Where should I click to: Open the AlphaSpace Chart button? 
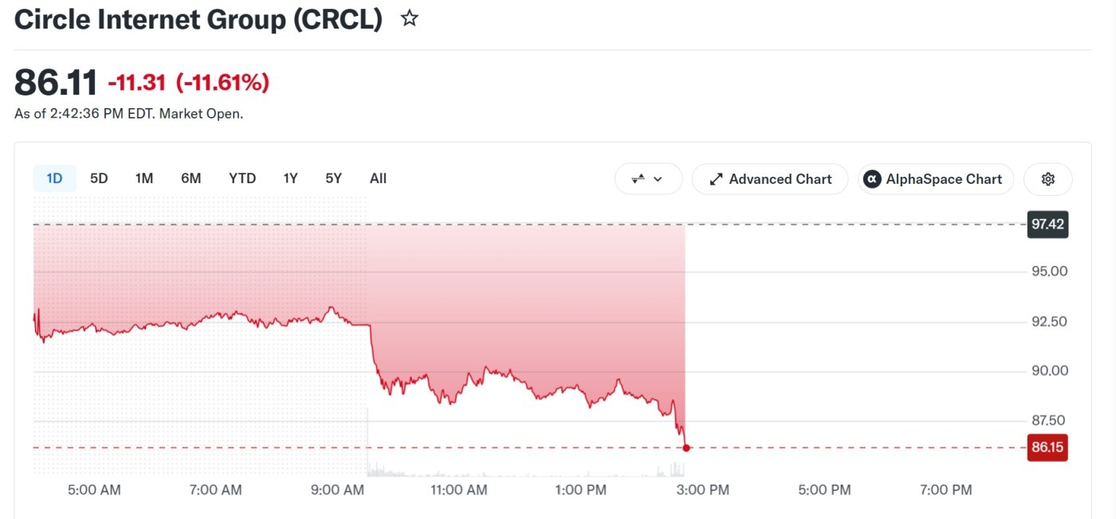tap(935, 179)
